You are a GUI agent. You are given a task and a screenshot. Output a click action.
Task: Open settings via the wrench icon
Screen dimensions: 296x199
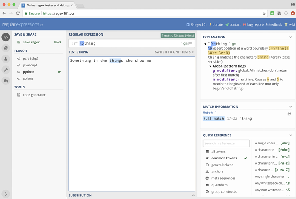(x=6, y=70)
